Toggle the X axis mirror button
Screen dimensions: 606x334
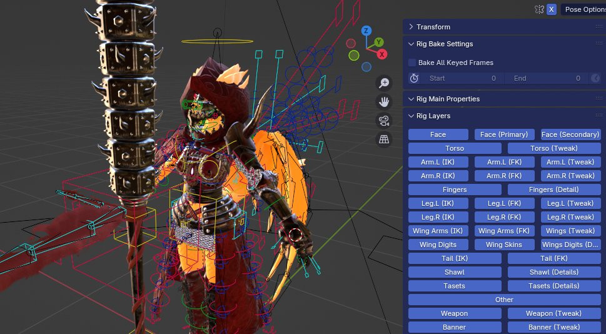pos(552,9)
